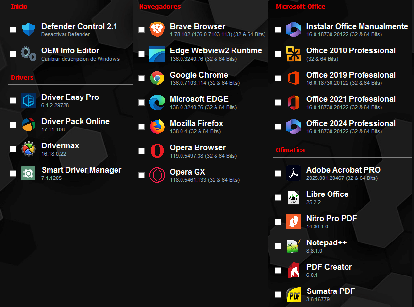Viewport: 414px width, 307px height.
Task: Click the Sumatra PDF icon
Action: [x=294, y=294]
